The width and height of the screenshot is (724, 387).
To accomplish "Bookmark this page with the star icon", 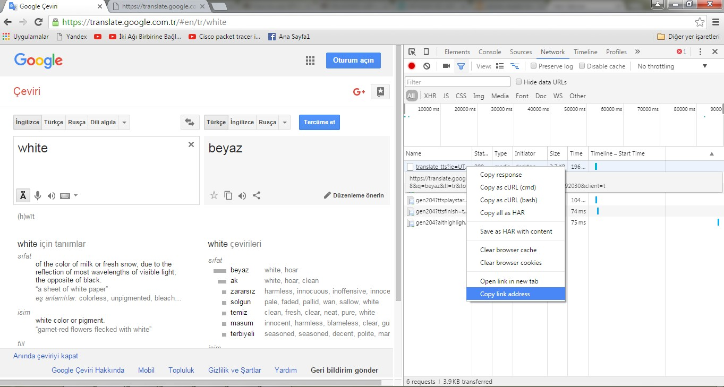I will (700, 22).
